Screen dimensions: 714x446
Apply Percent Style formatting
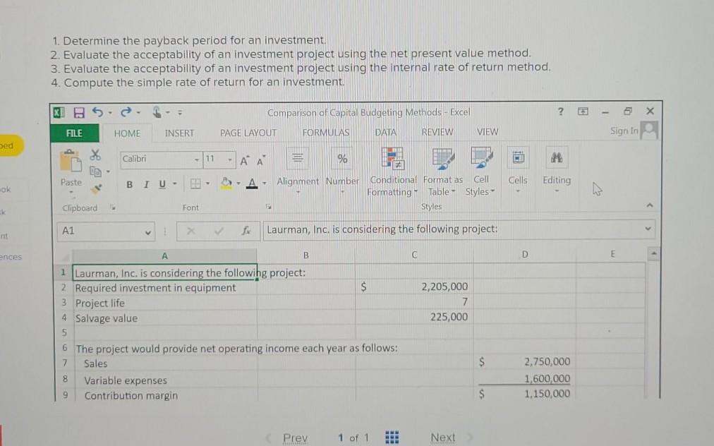pos(341,159)
